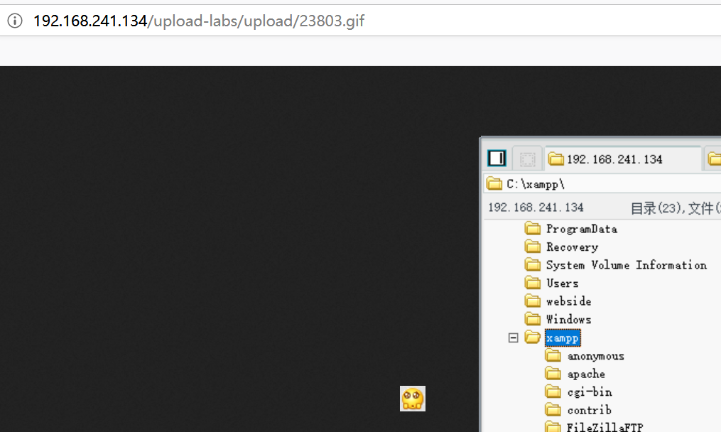Click the folder icon on 192.168.241.134 tab
This screenshot has height=432, width=721.
[x=556, y=159]
